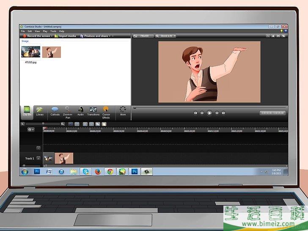Open the Edit menu
The image size is (308, 231).
[x=30, y=31]
